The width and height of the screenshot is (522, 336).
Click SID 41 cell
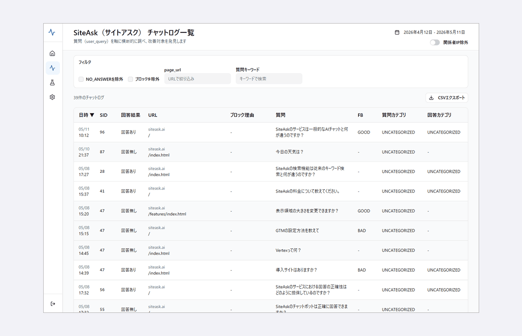pos(102,191)
